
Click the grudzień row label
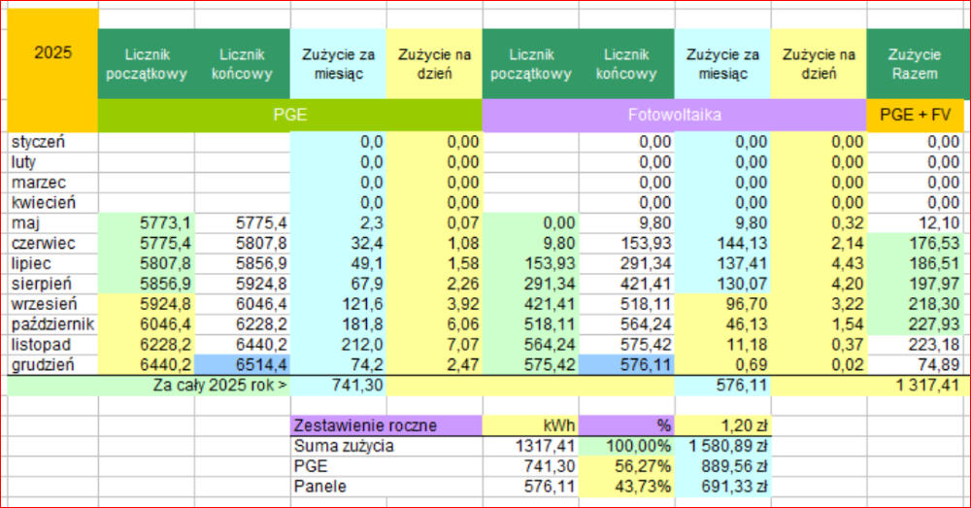tap(50, 365)
